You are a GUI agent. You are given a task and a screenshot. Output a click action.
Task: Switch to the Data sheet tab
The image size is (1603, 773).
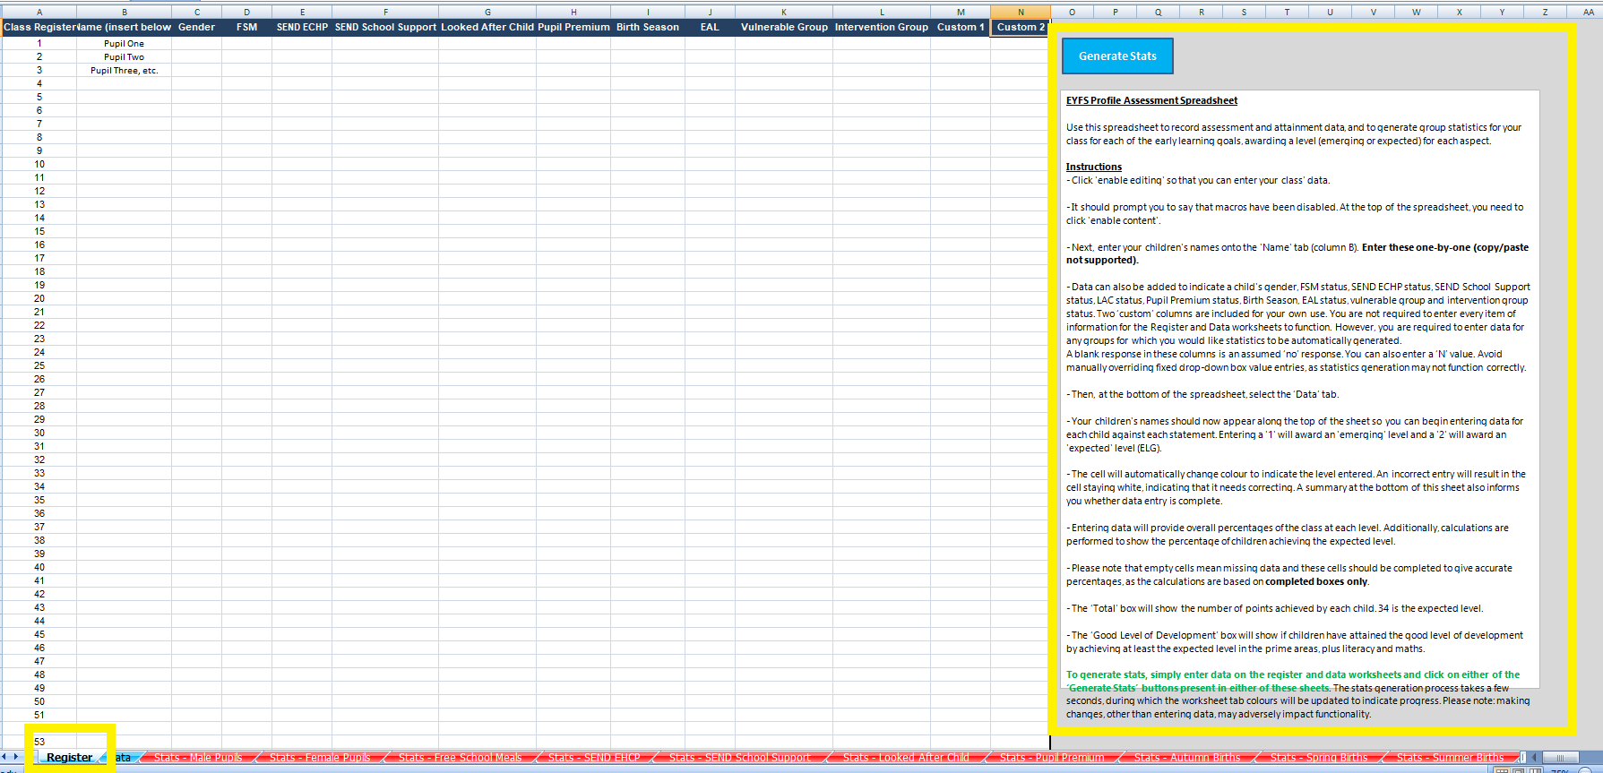click(124, 758)
